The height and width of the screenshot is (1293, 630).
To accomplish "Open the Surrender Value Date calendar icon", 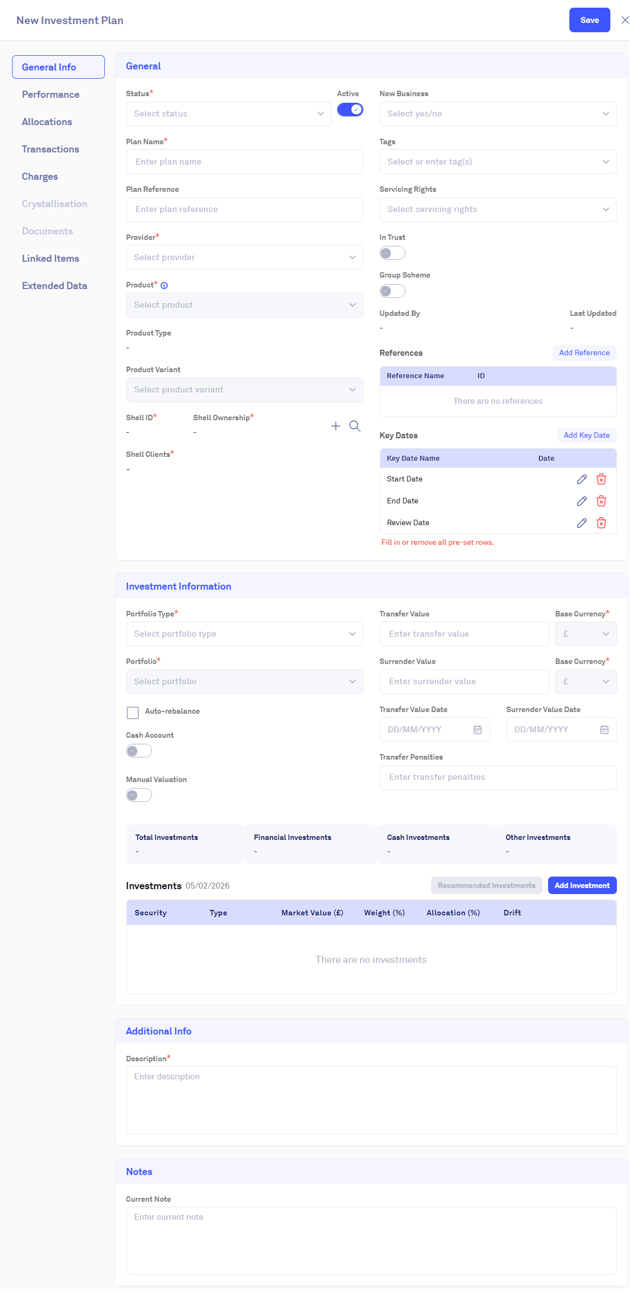I will 604,730.
